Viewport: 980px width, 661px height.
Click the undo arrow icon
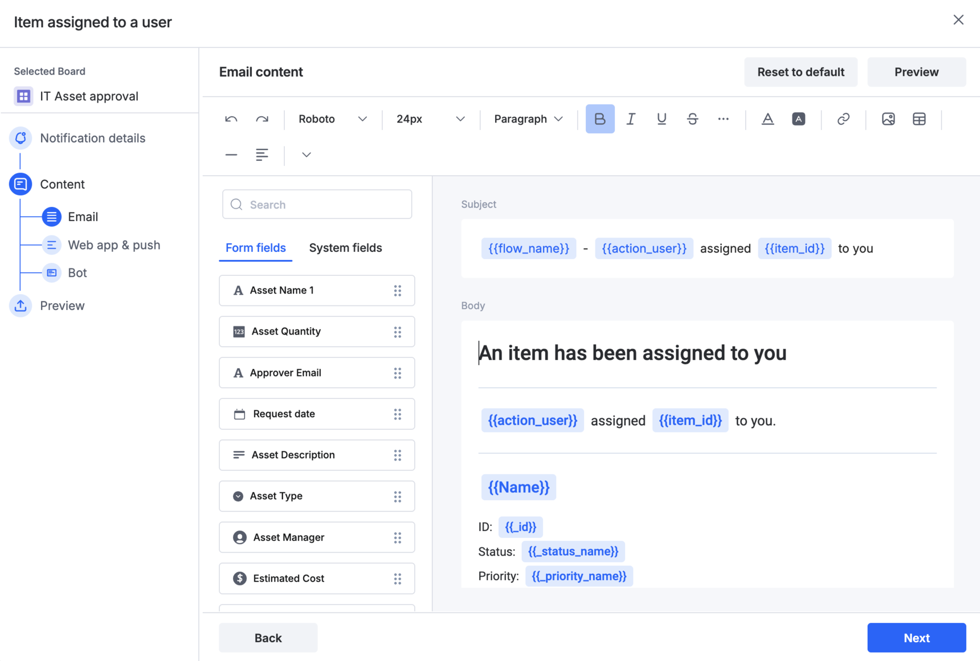[231, 119]
